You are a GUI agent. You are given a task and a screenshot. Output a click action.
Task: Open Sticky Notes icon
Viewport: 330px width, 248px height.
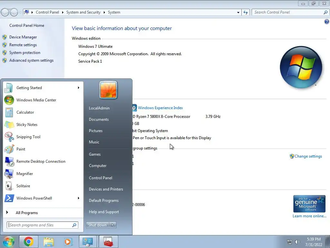pos(9,124)
